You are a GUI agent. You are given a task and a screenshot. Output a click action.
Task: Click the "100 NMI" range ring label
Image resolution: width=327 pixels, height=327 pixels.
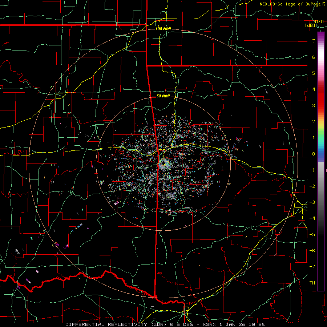click(x=163, y=29)
